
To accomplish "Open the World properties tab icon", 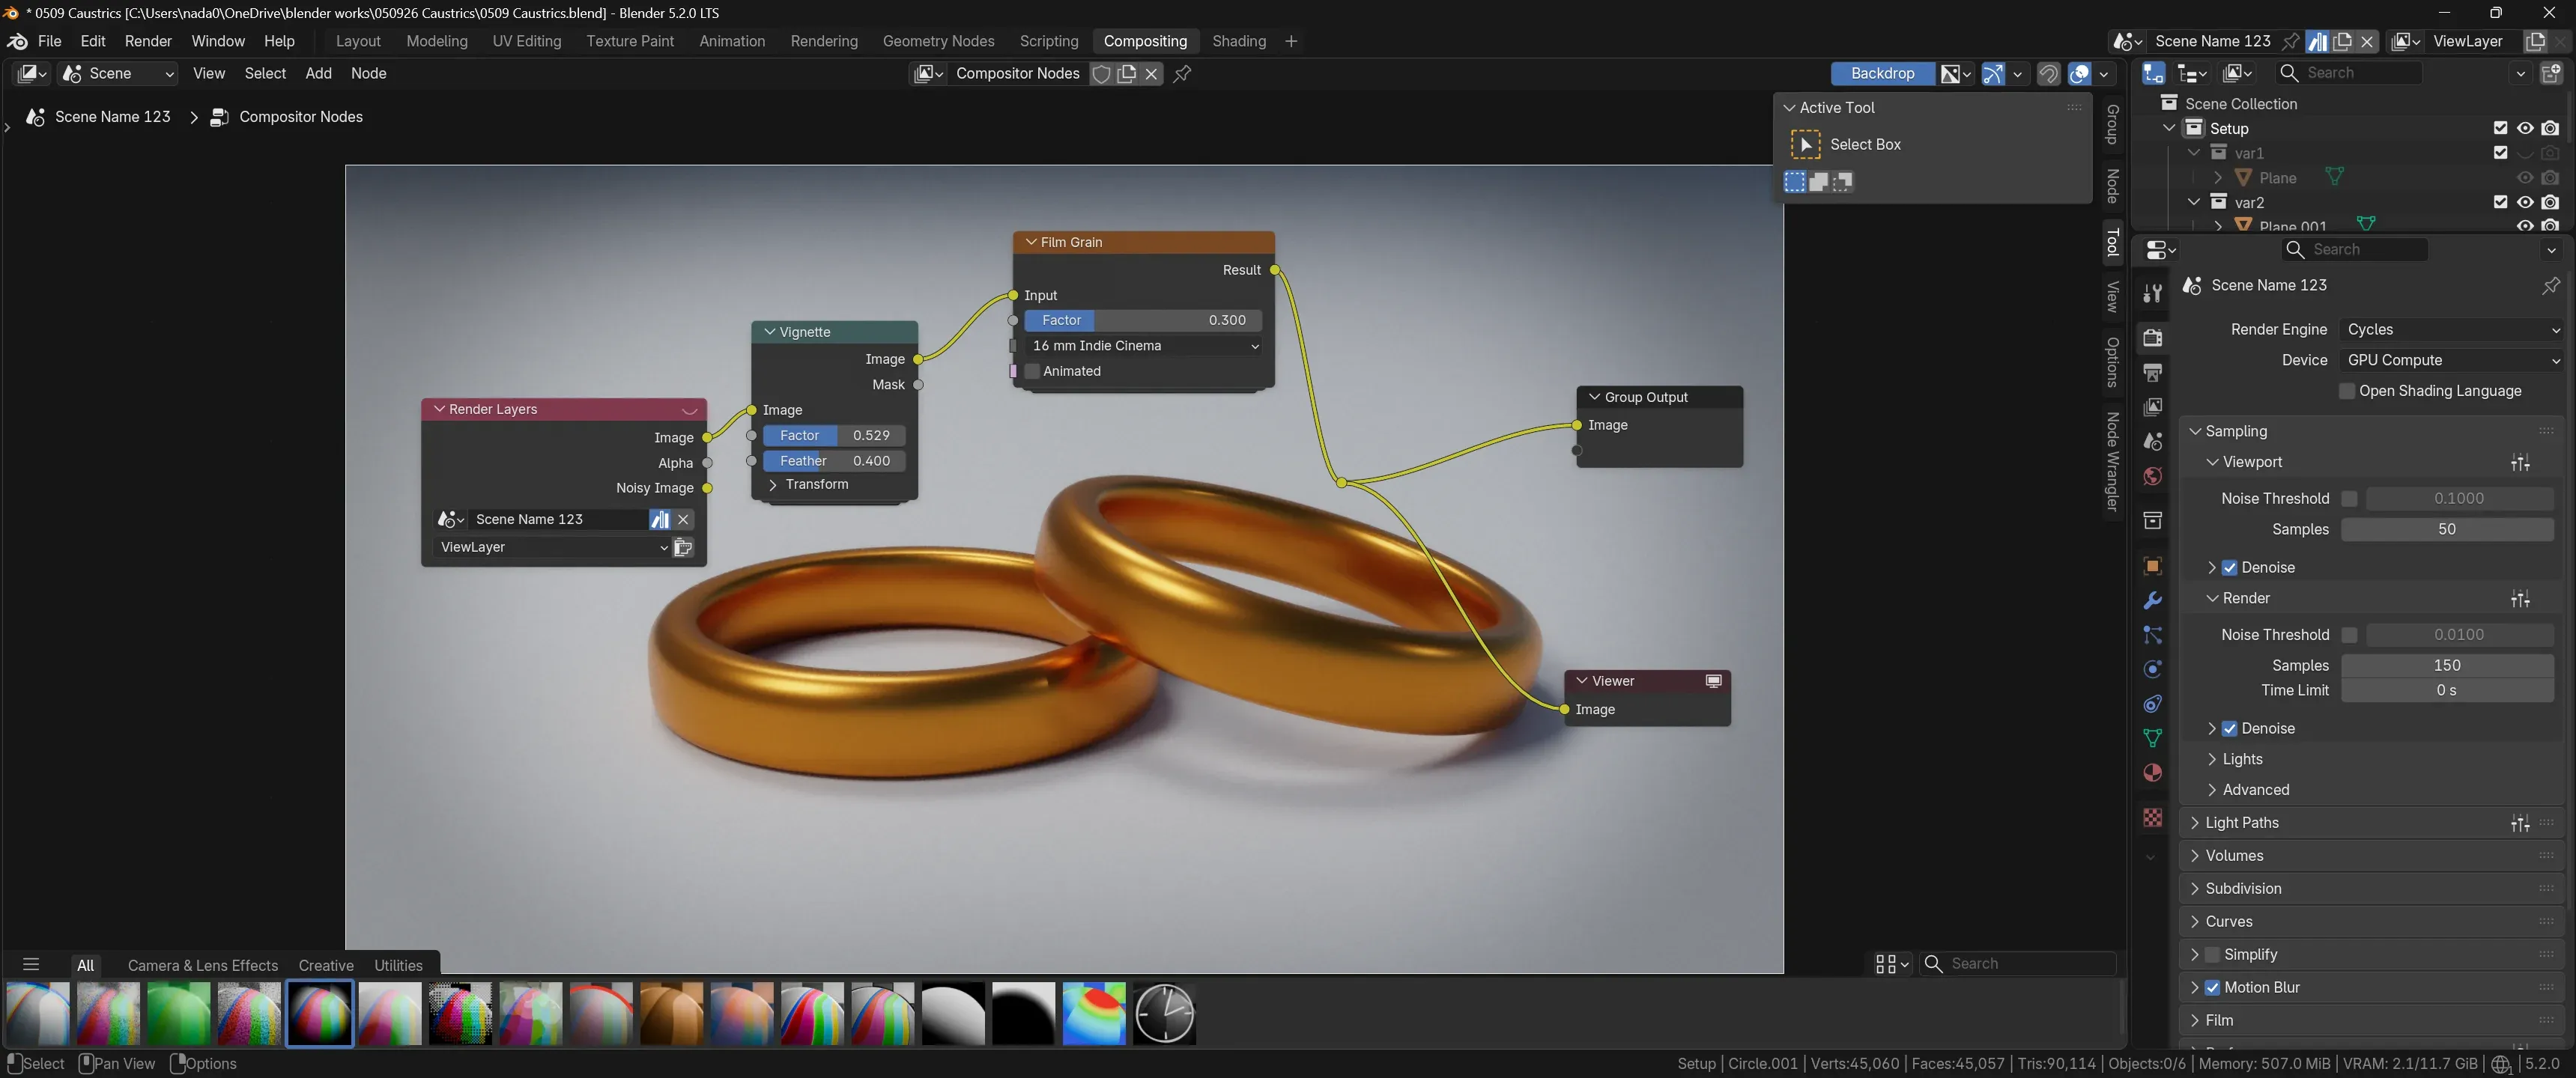I will (2152, 477).
